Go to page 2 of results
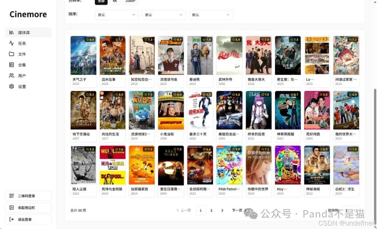This screenshot has width=377, height=229. [211, 210]
